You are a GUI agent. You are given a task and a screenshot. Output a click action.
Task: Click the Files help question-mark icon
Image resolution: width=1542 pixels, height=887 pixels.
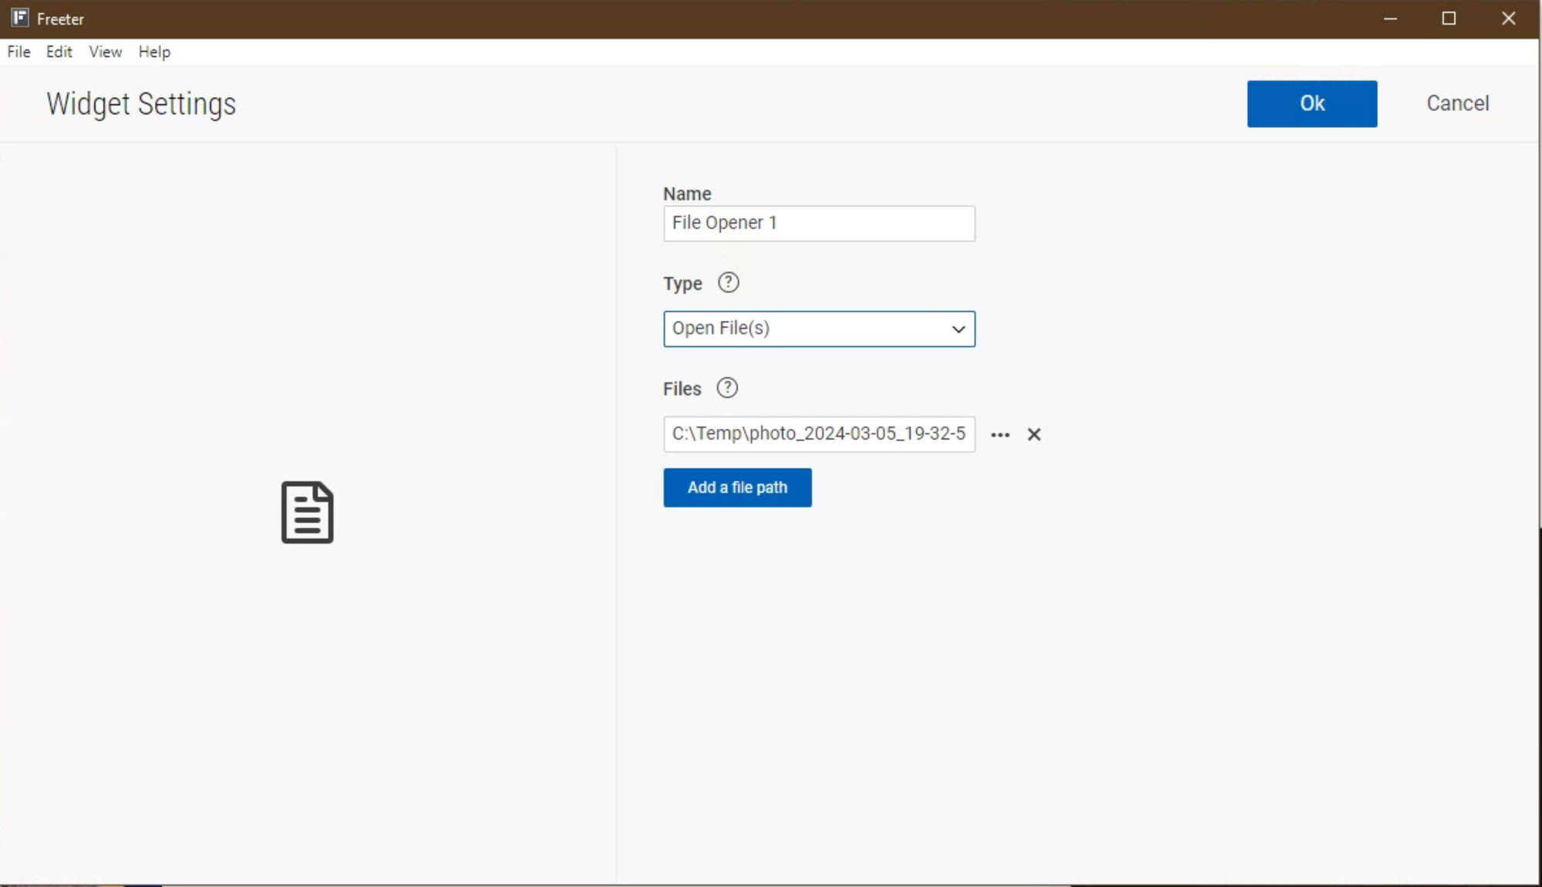click(x=727, y=388)
